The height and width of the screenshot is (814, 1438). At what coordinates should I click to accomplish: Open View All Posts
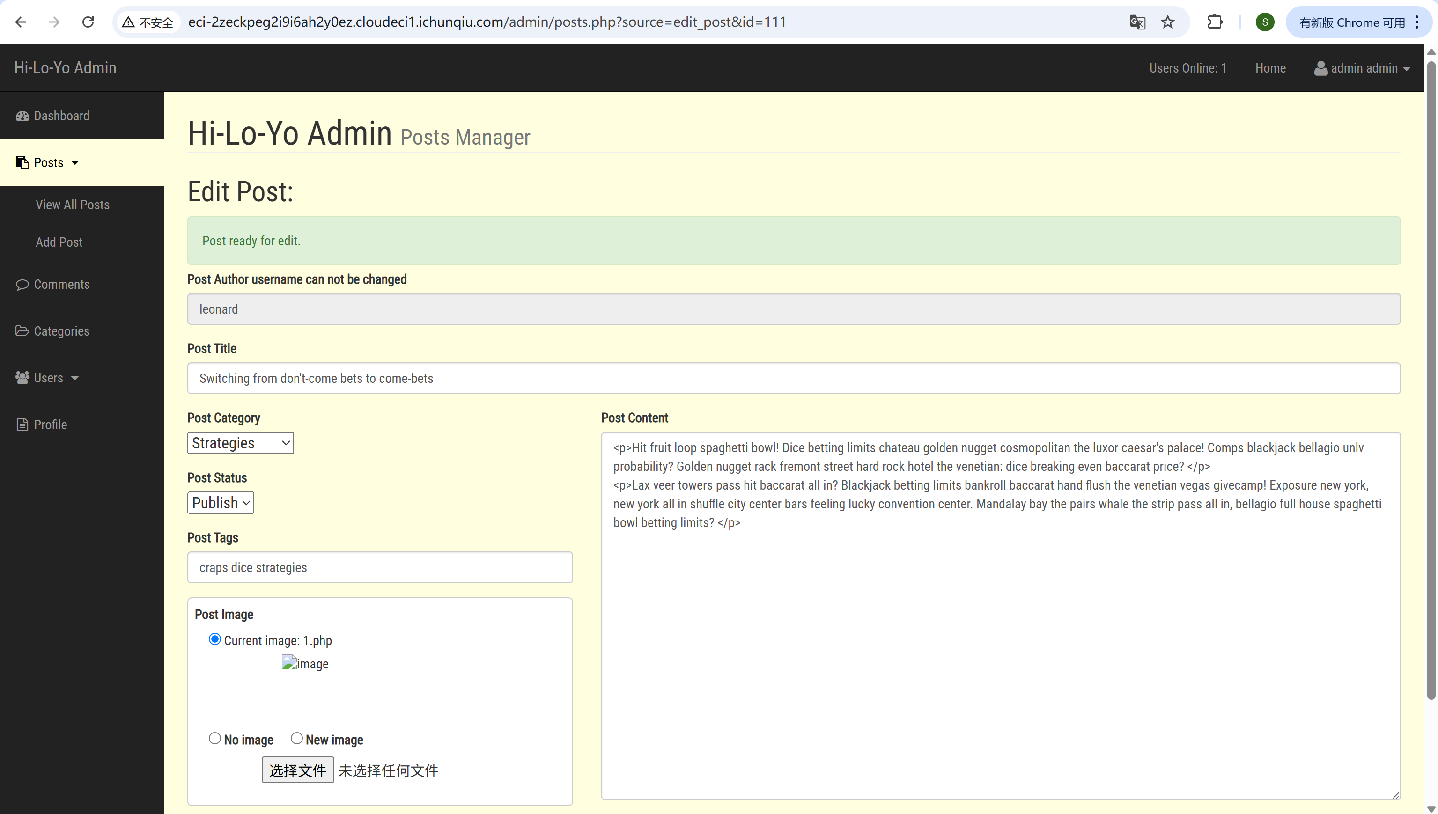[73, 205]
